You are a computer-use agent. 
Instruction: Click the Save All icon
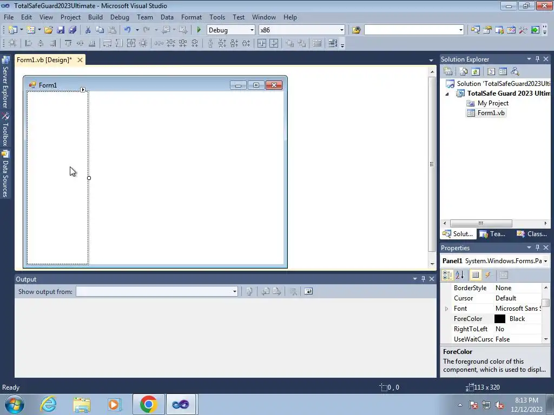tap(73, 30)
